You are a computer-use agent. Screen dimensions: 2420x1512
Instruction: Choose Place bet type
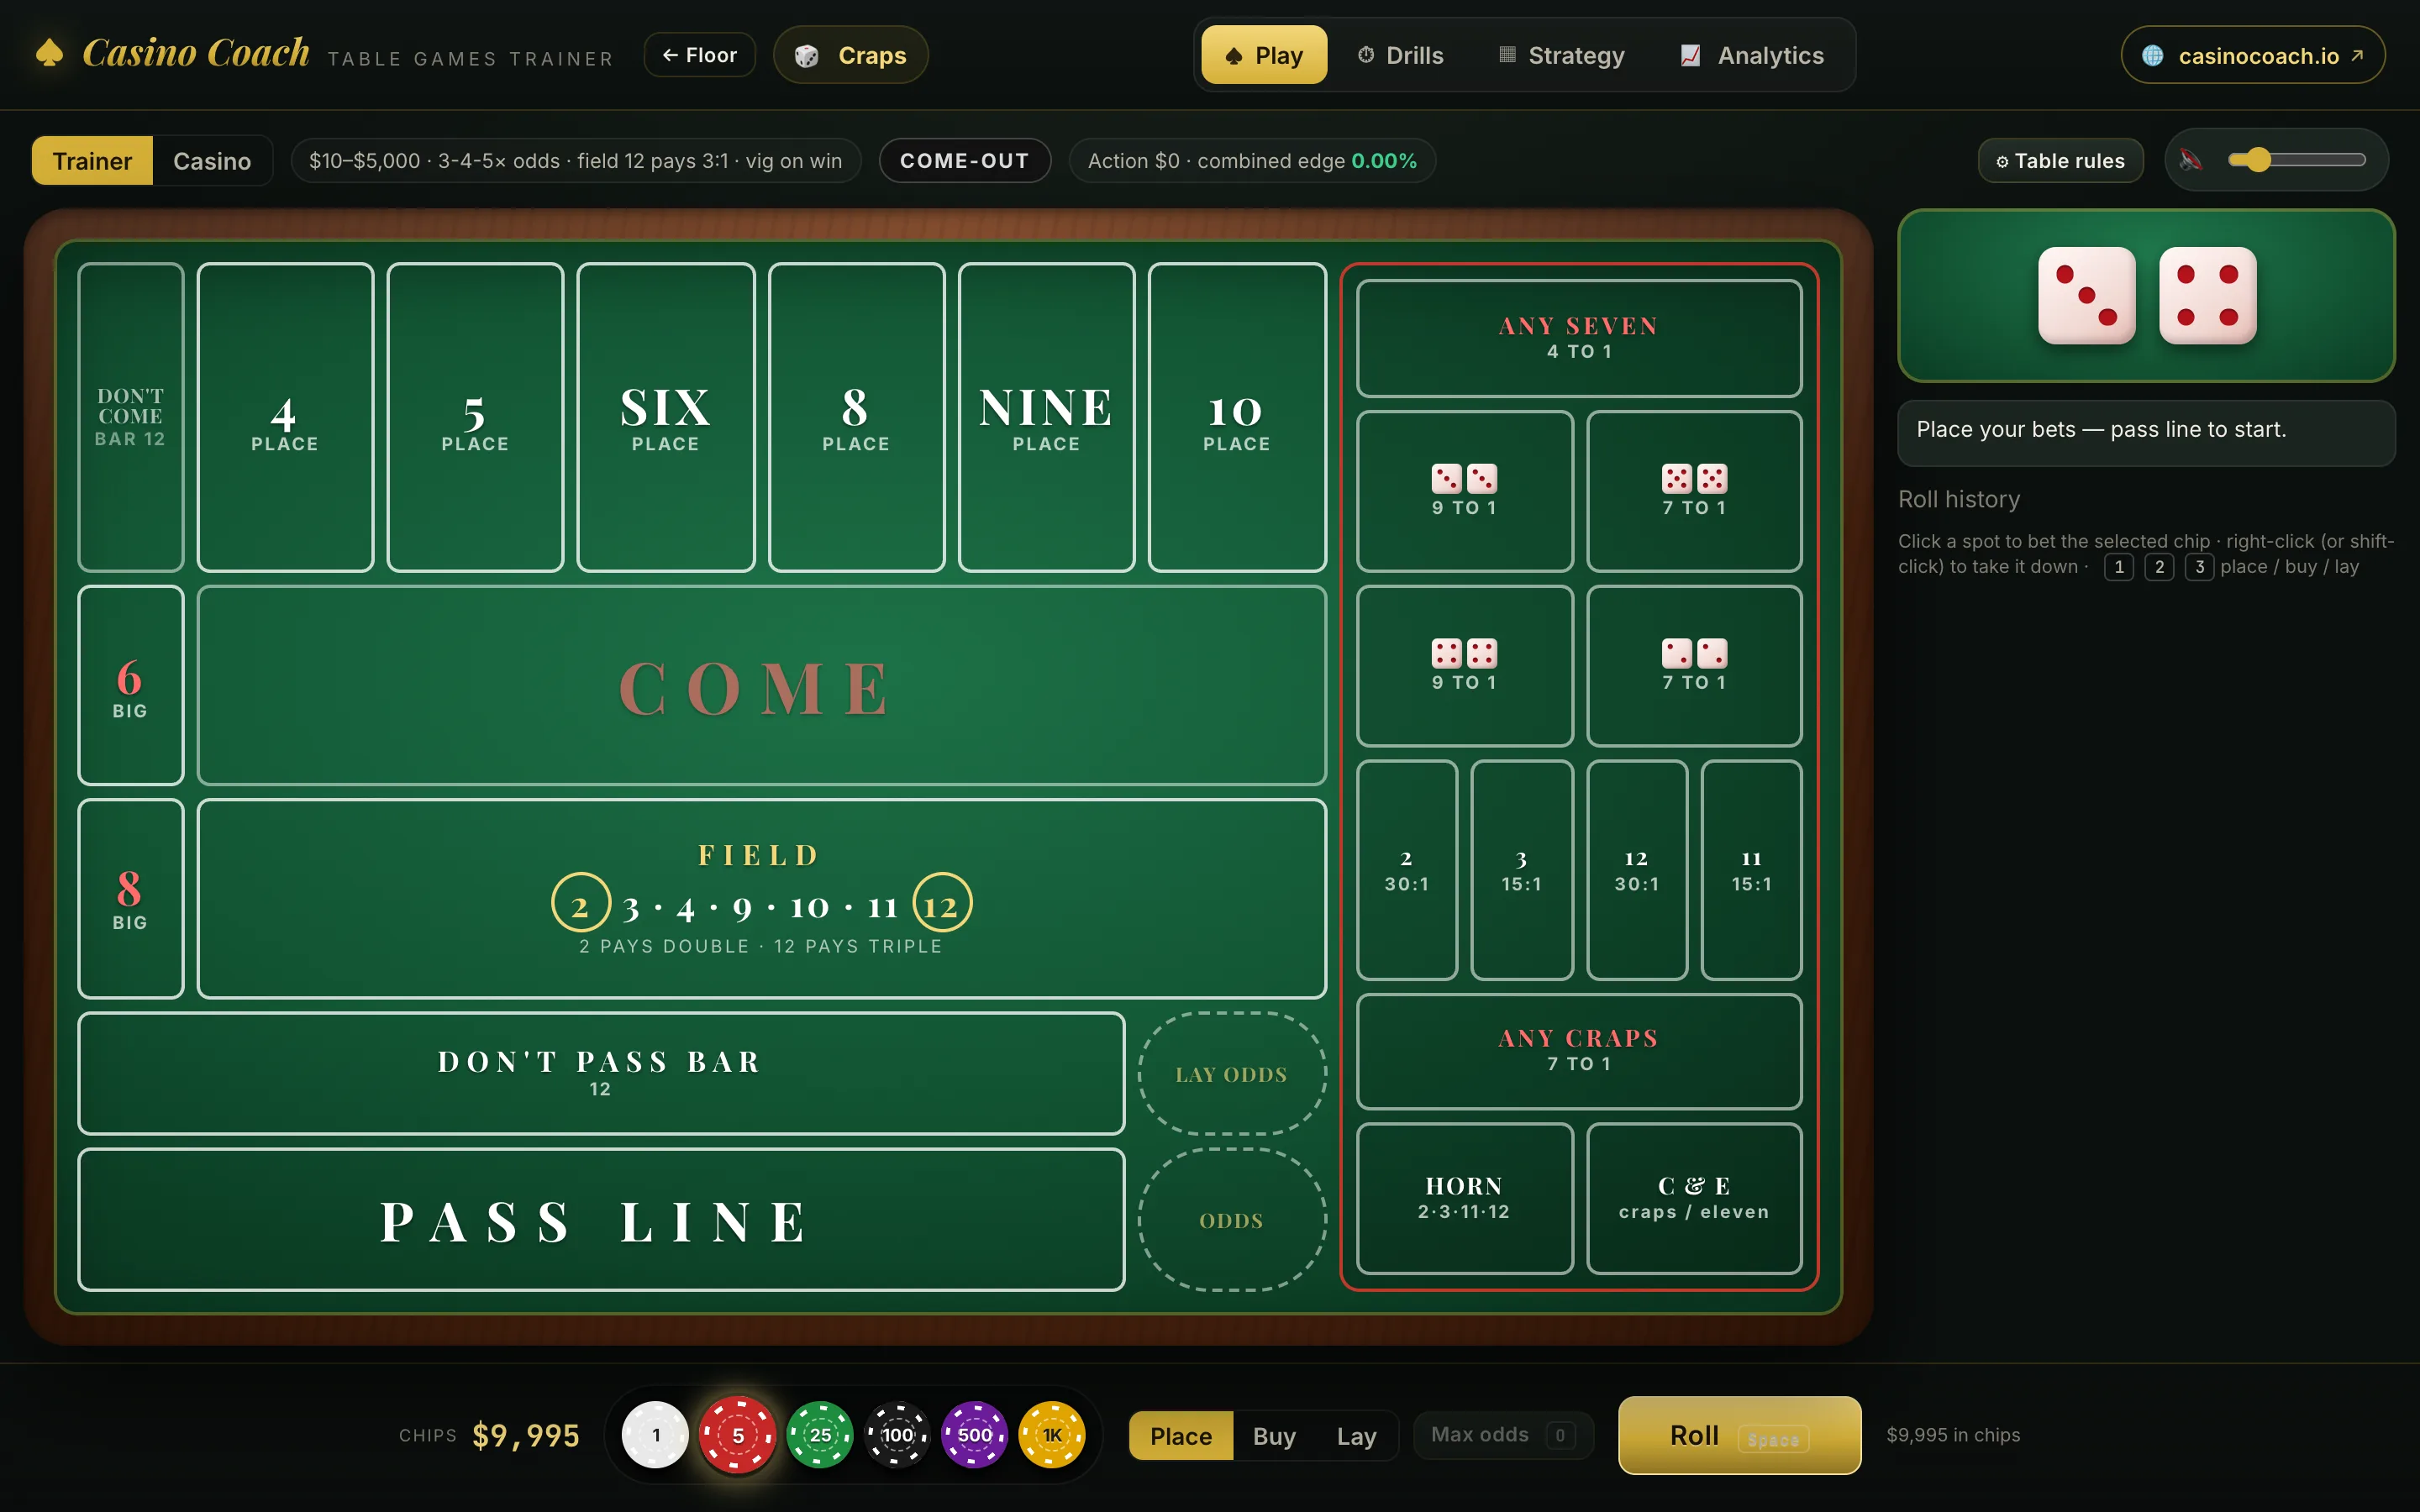(x=1181, y=1436)
